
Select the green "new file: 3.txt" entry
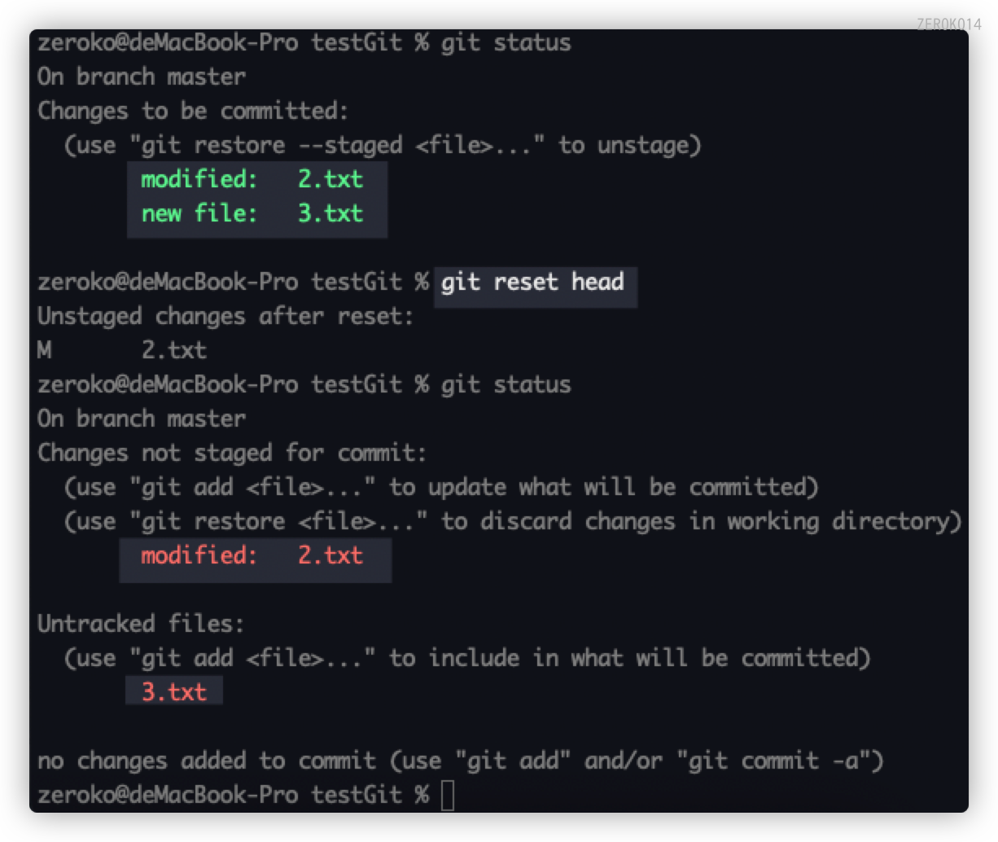(252, 213)
